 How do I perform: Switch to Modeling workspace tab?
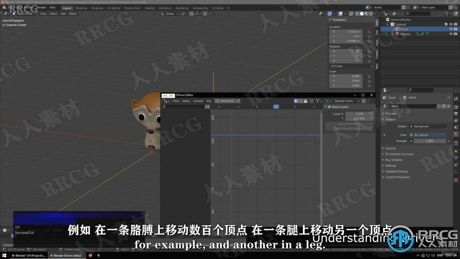(x=81, y=8)
